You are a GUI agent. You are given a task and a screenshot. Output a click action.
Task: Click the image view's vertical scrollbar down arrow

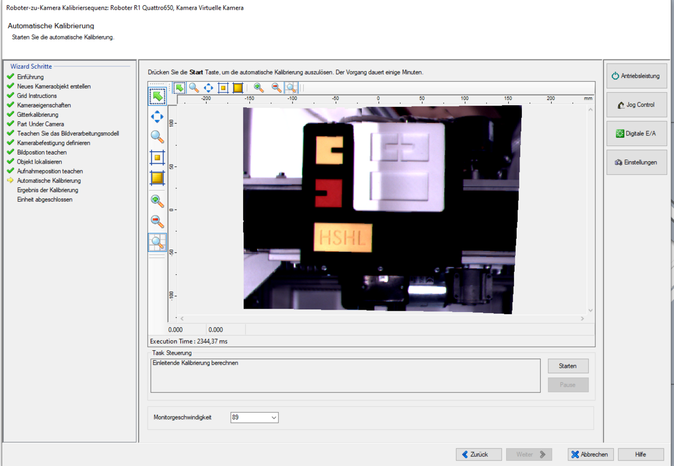(590, 310)
